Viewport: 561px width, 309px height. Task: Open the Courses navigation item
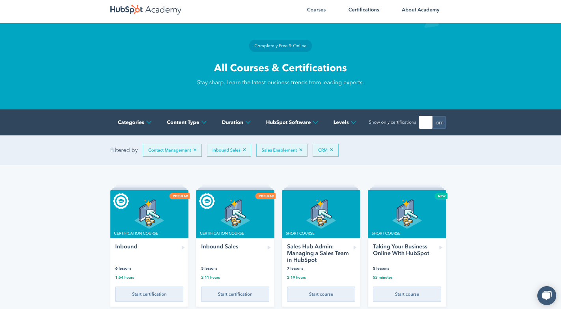316,10
